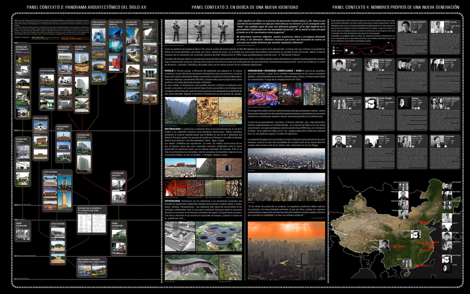Click the FAKE Design profile card portrait
Image resolution: width=470 pixels, height=294 pixels.
(338, 141)
